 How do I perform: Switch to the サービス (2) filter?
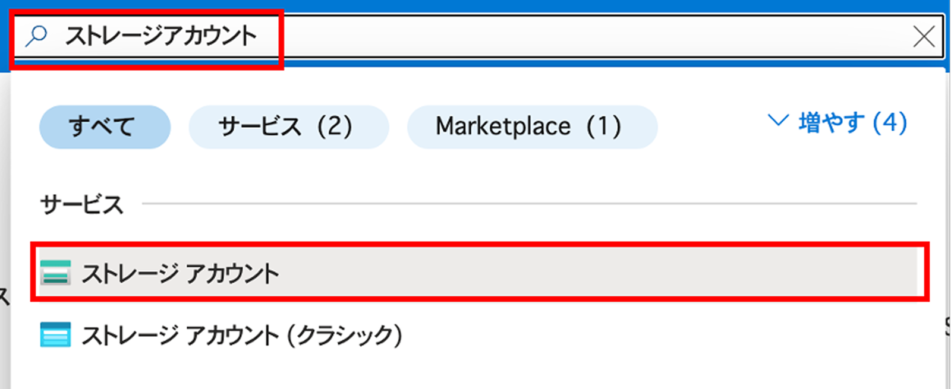pos(288,126)
